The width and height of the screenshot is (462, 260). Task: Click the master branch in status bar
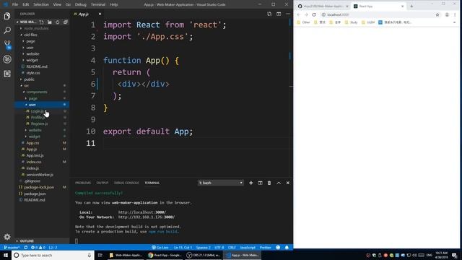(12, 247)
